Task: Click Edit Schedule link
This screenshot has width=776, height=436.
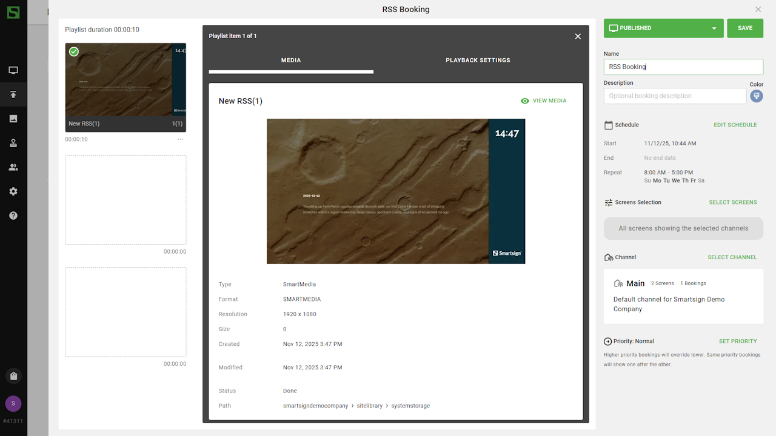Action: coord(735,125)
